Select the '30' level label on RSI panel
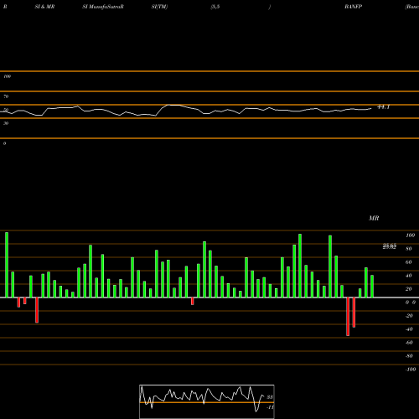The height and width of the screenshot is (419, 419). click(6, 123)
